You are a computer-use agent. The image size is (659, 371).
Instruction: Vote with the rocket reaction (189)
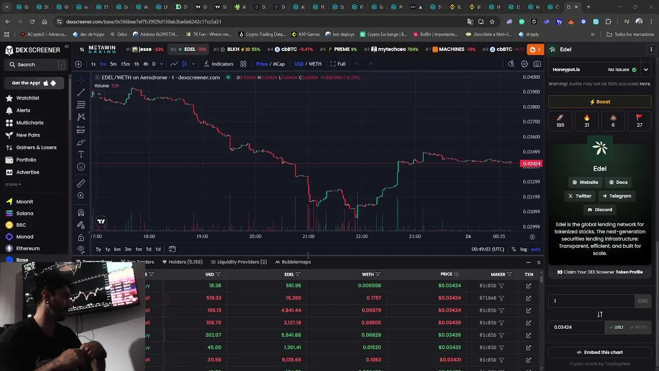[560, 121]
